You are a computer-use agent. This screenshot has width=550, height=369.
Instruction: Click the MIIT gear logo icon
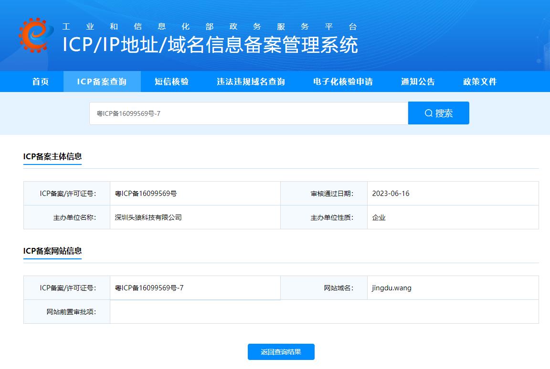(36, 35)
